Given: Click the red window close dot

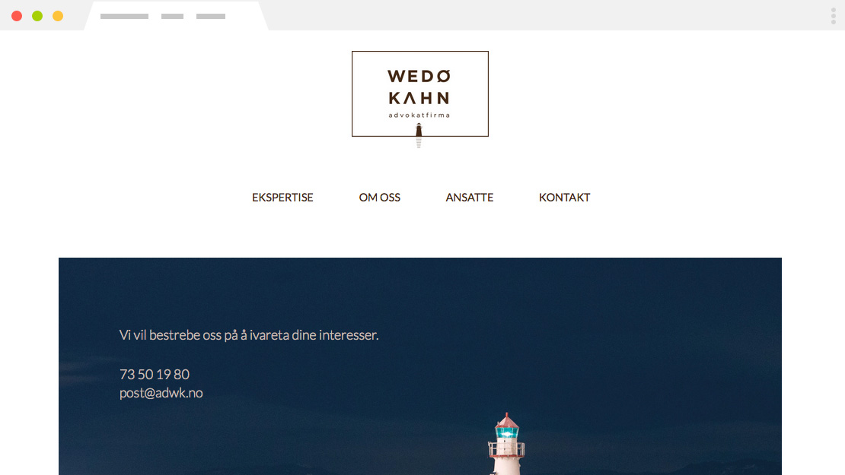Looking at the screenshot, I should click(x=17, y=16).
